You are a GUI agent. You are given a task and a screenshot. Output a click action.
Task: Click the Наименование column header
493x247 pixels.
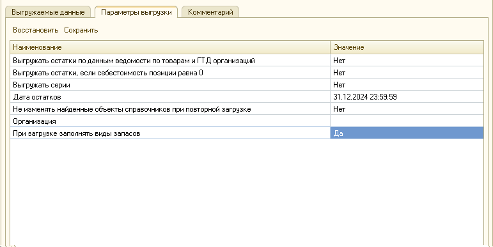pyautogui.click(x=170, y=47)
